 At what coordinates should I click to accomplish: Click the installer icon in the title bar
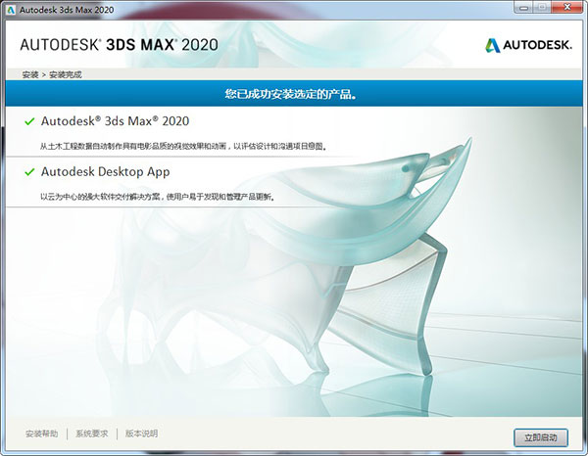click(10, 9)
